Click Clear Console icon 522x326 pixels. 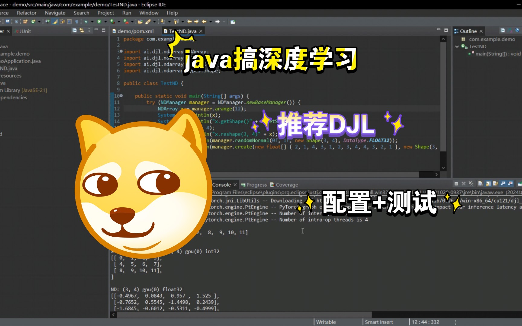(480, 184)
